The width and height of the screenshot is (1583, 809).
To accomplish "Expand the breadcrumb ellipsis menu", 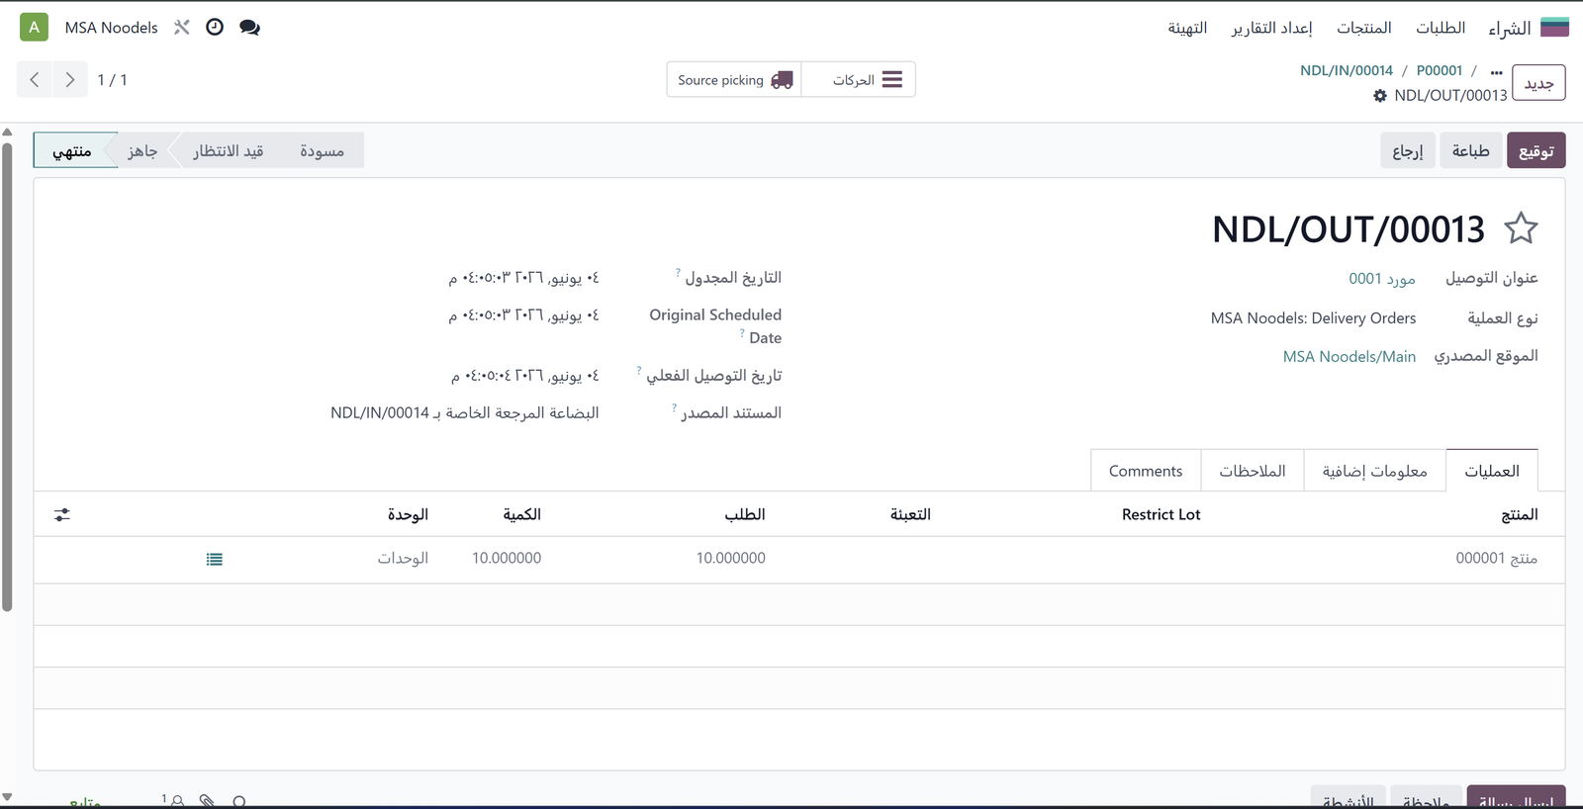I will point(1496,71).
